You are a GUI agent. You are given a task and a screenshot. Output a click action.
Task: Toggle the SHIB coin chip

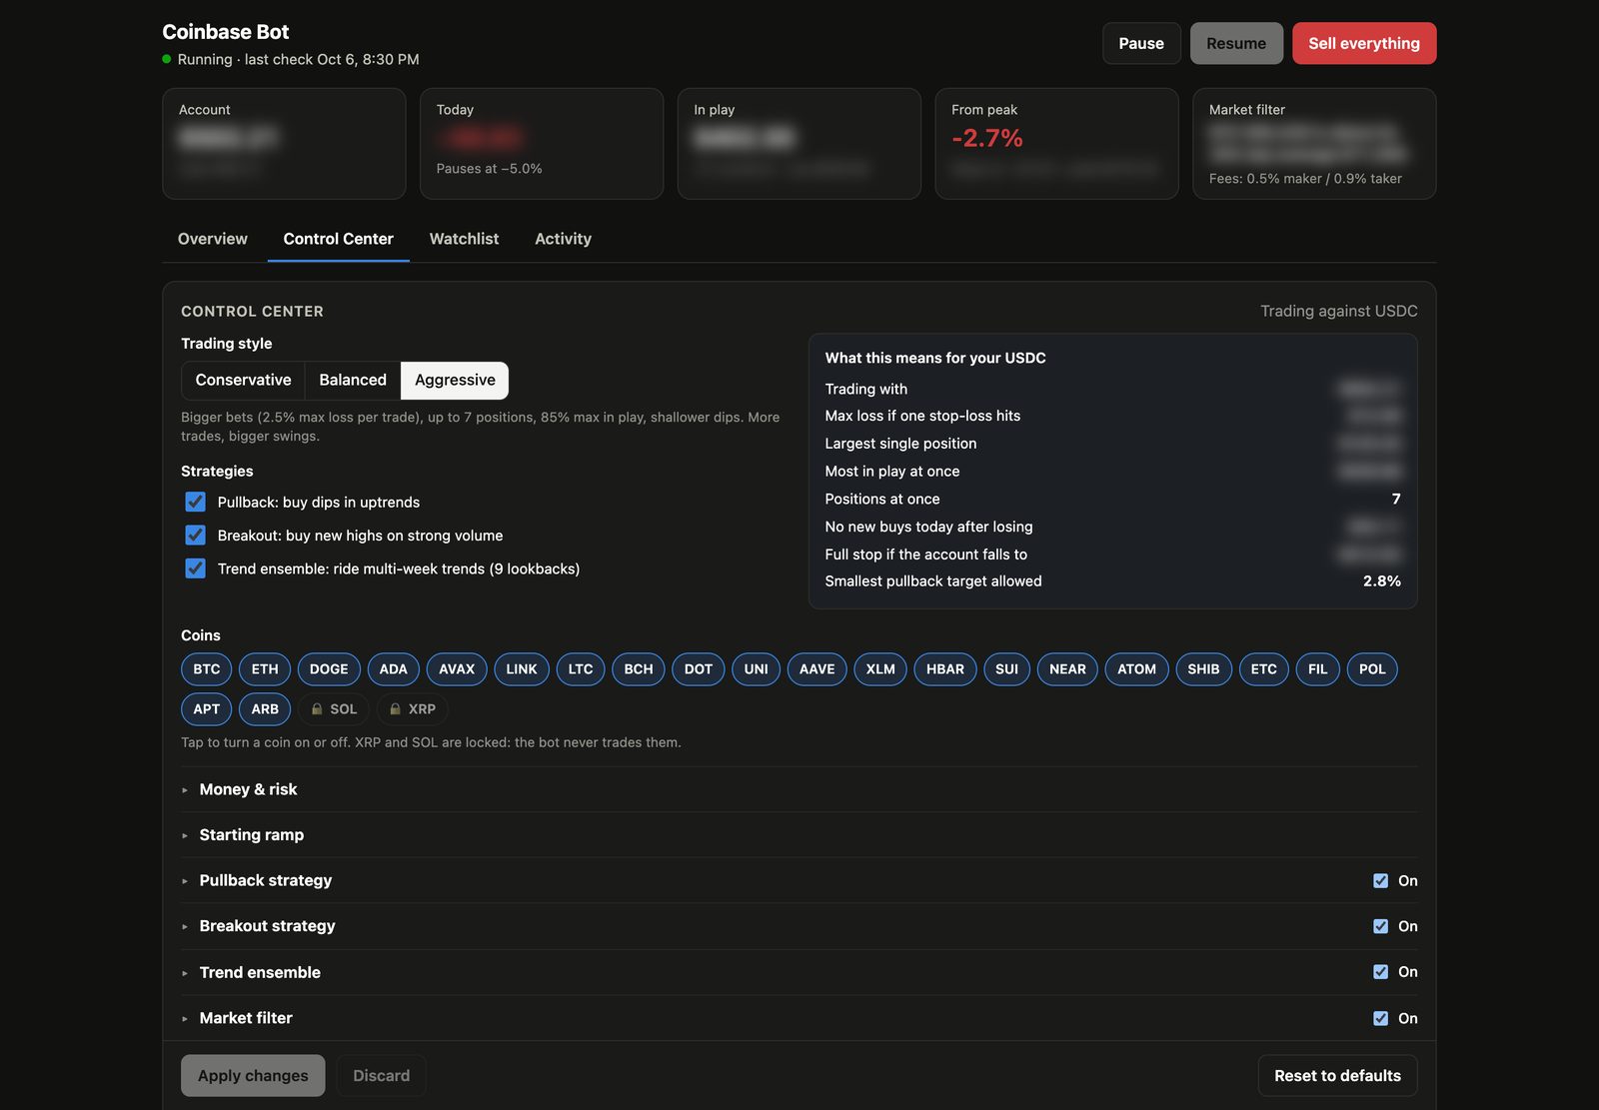click(1203, 669)
